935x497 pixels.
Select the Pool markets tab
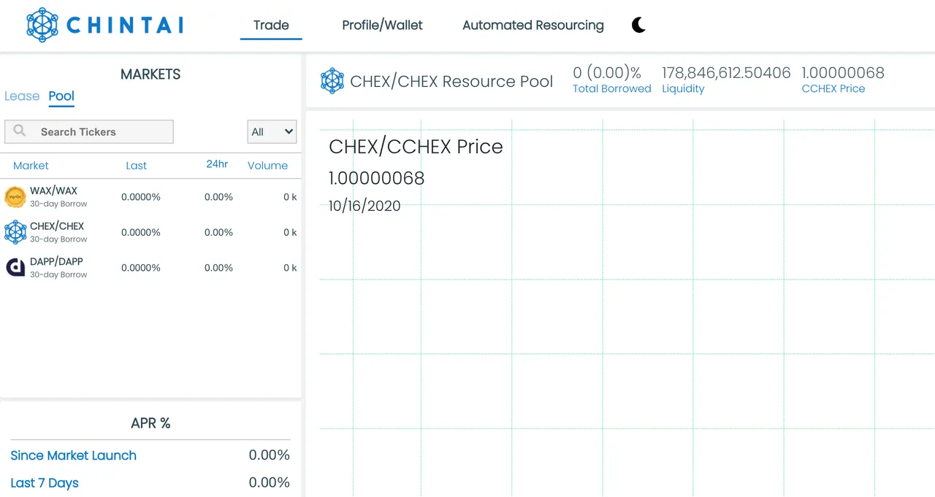(61, 96)
